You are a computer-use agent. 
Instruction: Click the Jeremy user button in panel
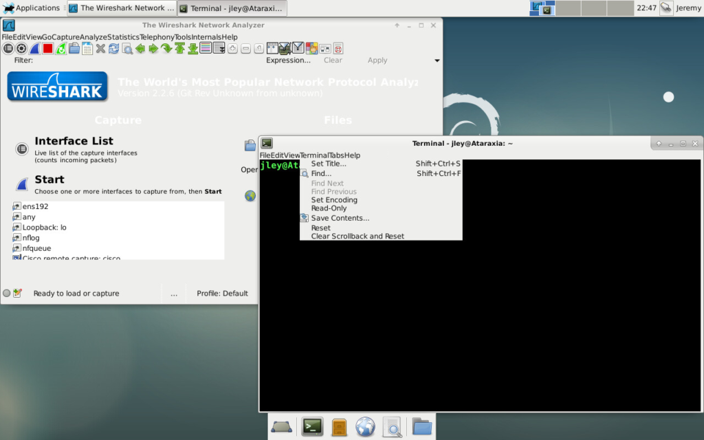point(688,8)
